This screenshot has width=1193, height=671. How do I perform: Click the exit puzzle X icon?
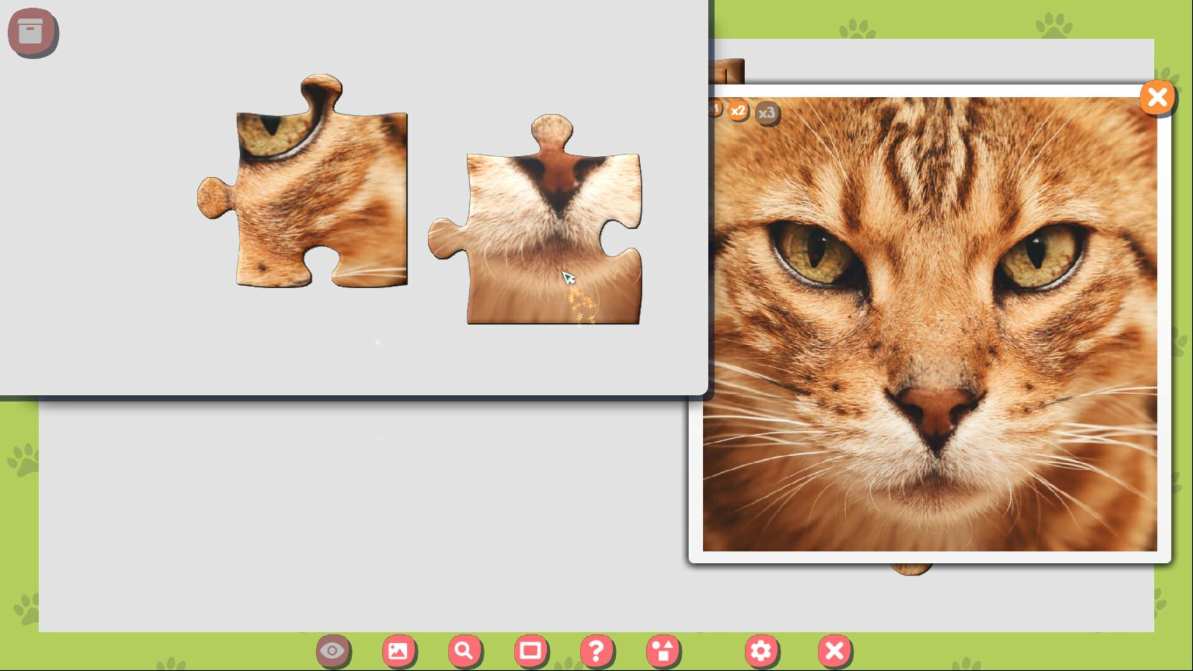[x=835, y=650]
